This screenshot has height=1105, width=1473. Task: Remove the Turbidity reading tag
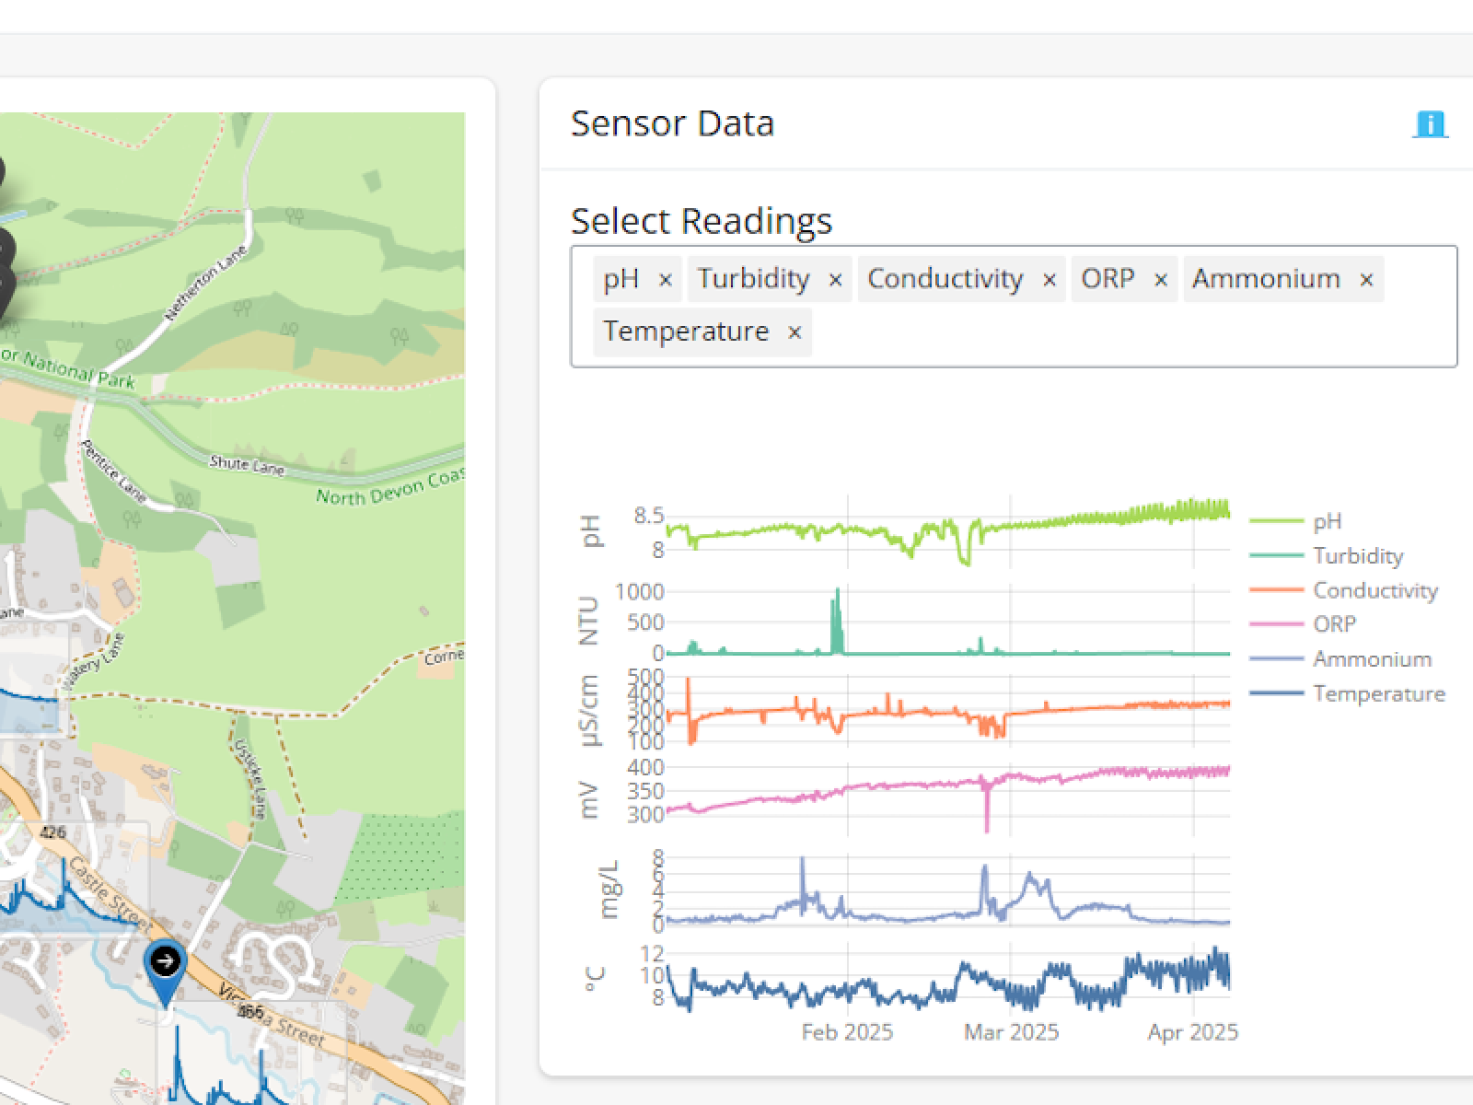tap(835, 280)
